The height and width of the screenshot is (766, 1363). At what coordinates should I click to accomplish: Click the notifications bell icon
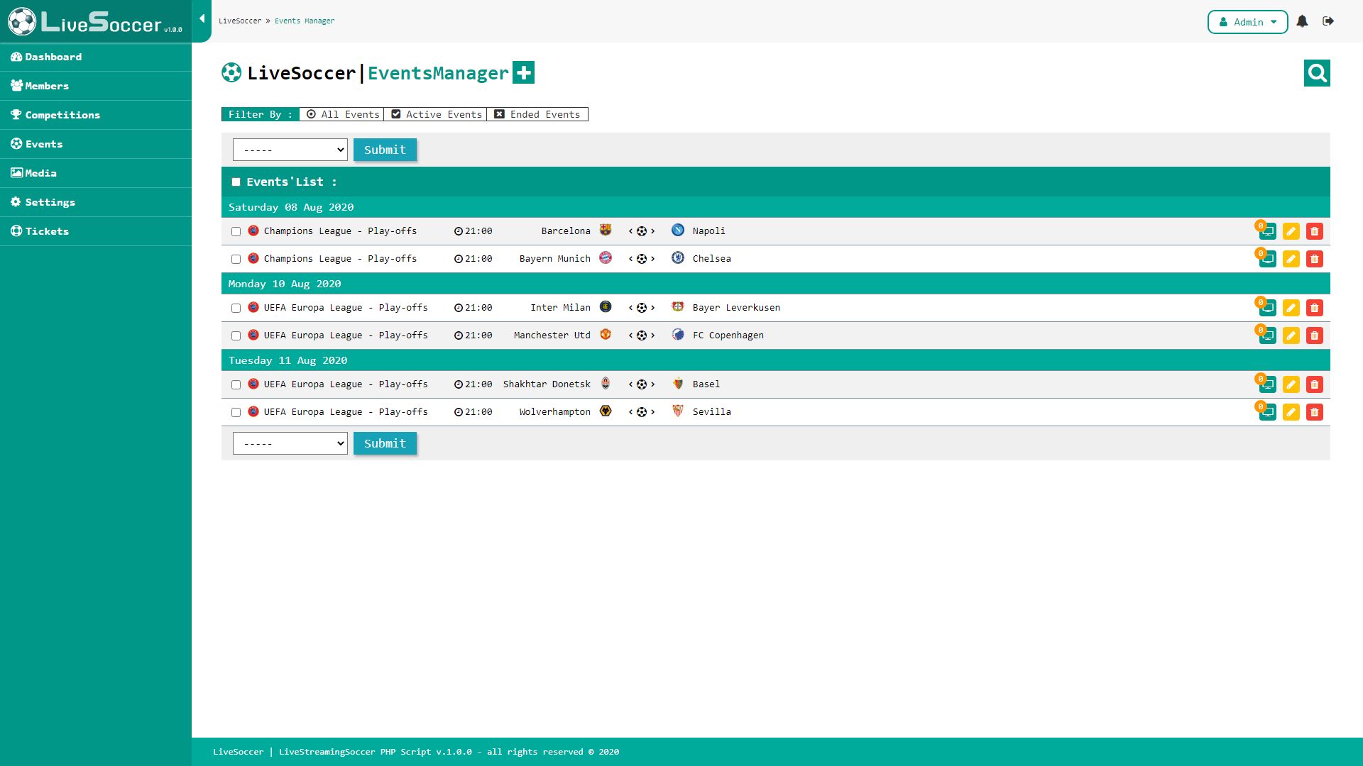pyautogui.click(x=1302, y=21)
